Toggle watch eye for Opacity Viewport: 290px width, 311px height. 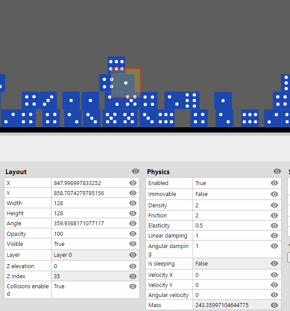[133, 234]
